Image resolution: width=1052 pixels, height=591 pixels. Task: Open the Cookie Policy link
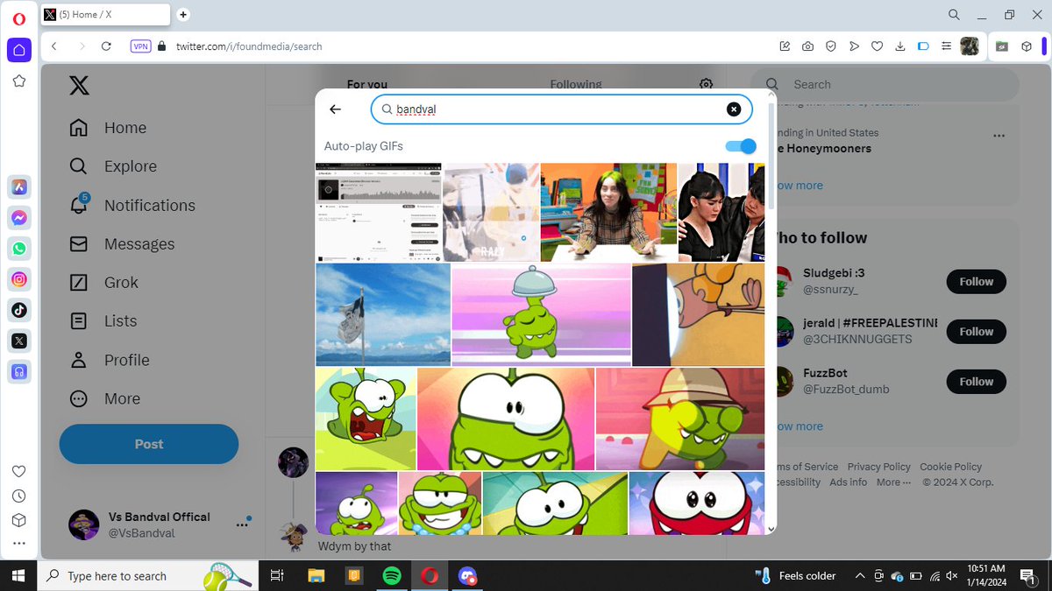950,467
